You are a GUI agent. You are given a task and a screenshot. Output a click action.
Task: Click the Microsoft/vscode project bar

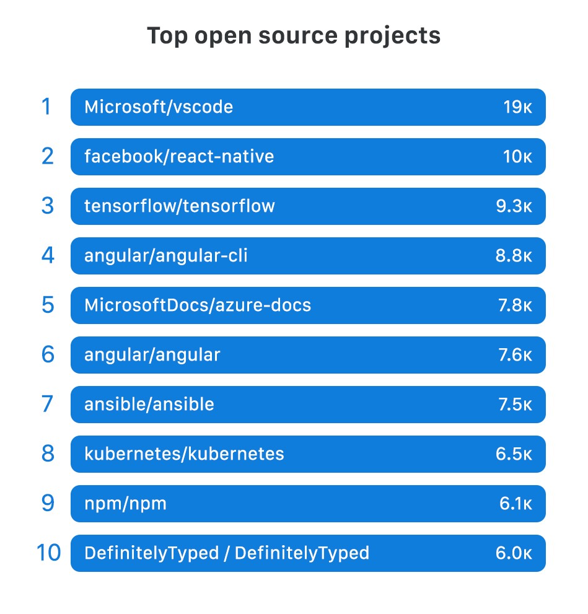(307, 107)
